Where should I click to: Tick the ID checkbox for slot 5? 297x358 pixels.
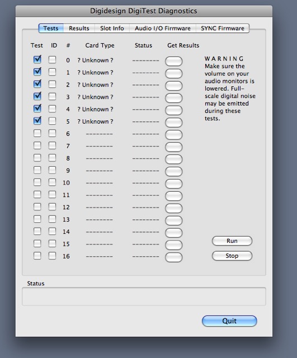point(52,121)
